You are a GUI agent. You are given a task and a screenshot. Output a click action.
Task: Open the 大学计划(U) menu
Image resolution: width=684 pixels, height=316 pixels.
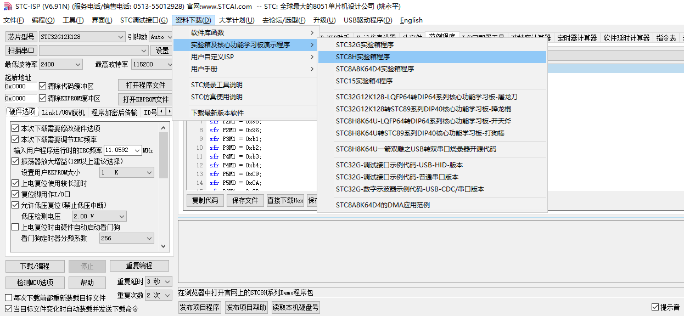pos(237,20)
